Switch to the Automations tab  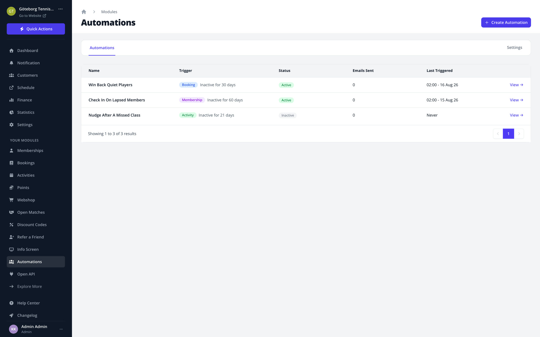point(102,48)
